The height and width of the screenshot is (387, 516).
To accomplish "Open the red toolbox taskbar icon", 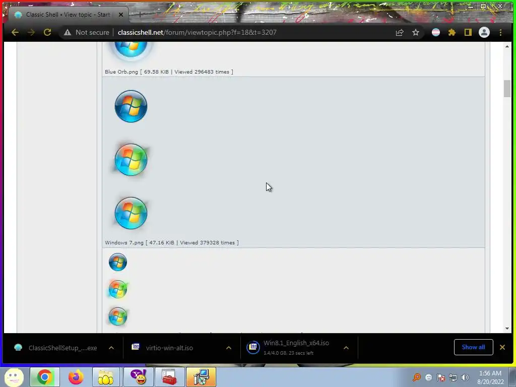I will coord(170,377).
